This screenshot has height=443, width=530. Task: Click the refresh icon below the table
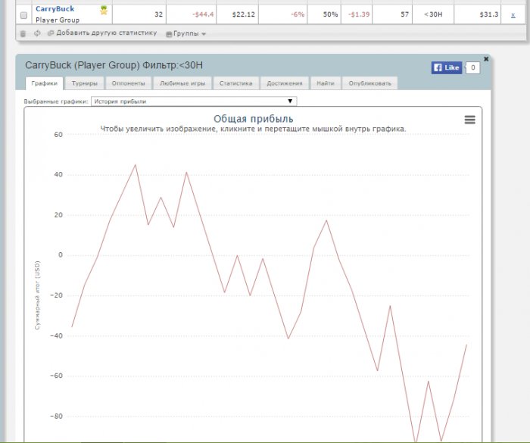pos(37,33)
